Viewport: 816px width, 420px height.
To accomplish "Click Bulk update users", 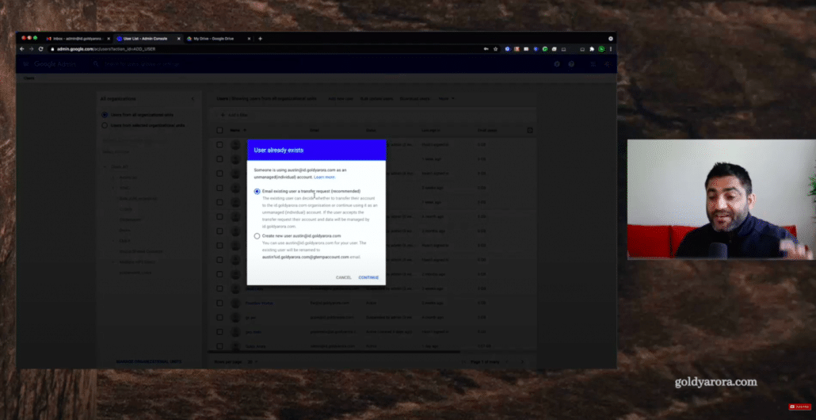I will (376, 98).
